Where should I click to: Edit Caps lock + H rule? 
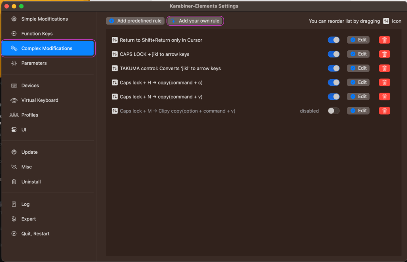pyautogui.click(x=358, y=82)
